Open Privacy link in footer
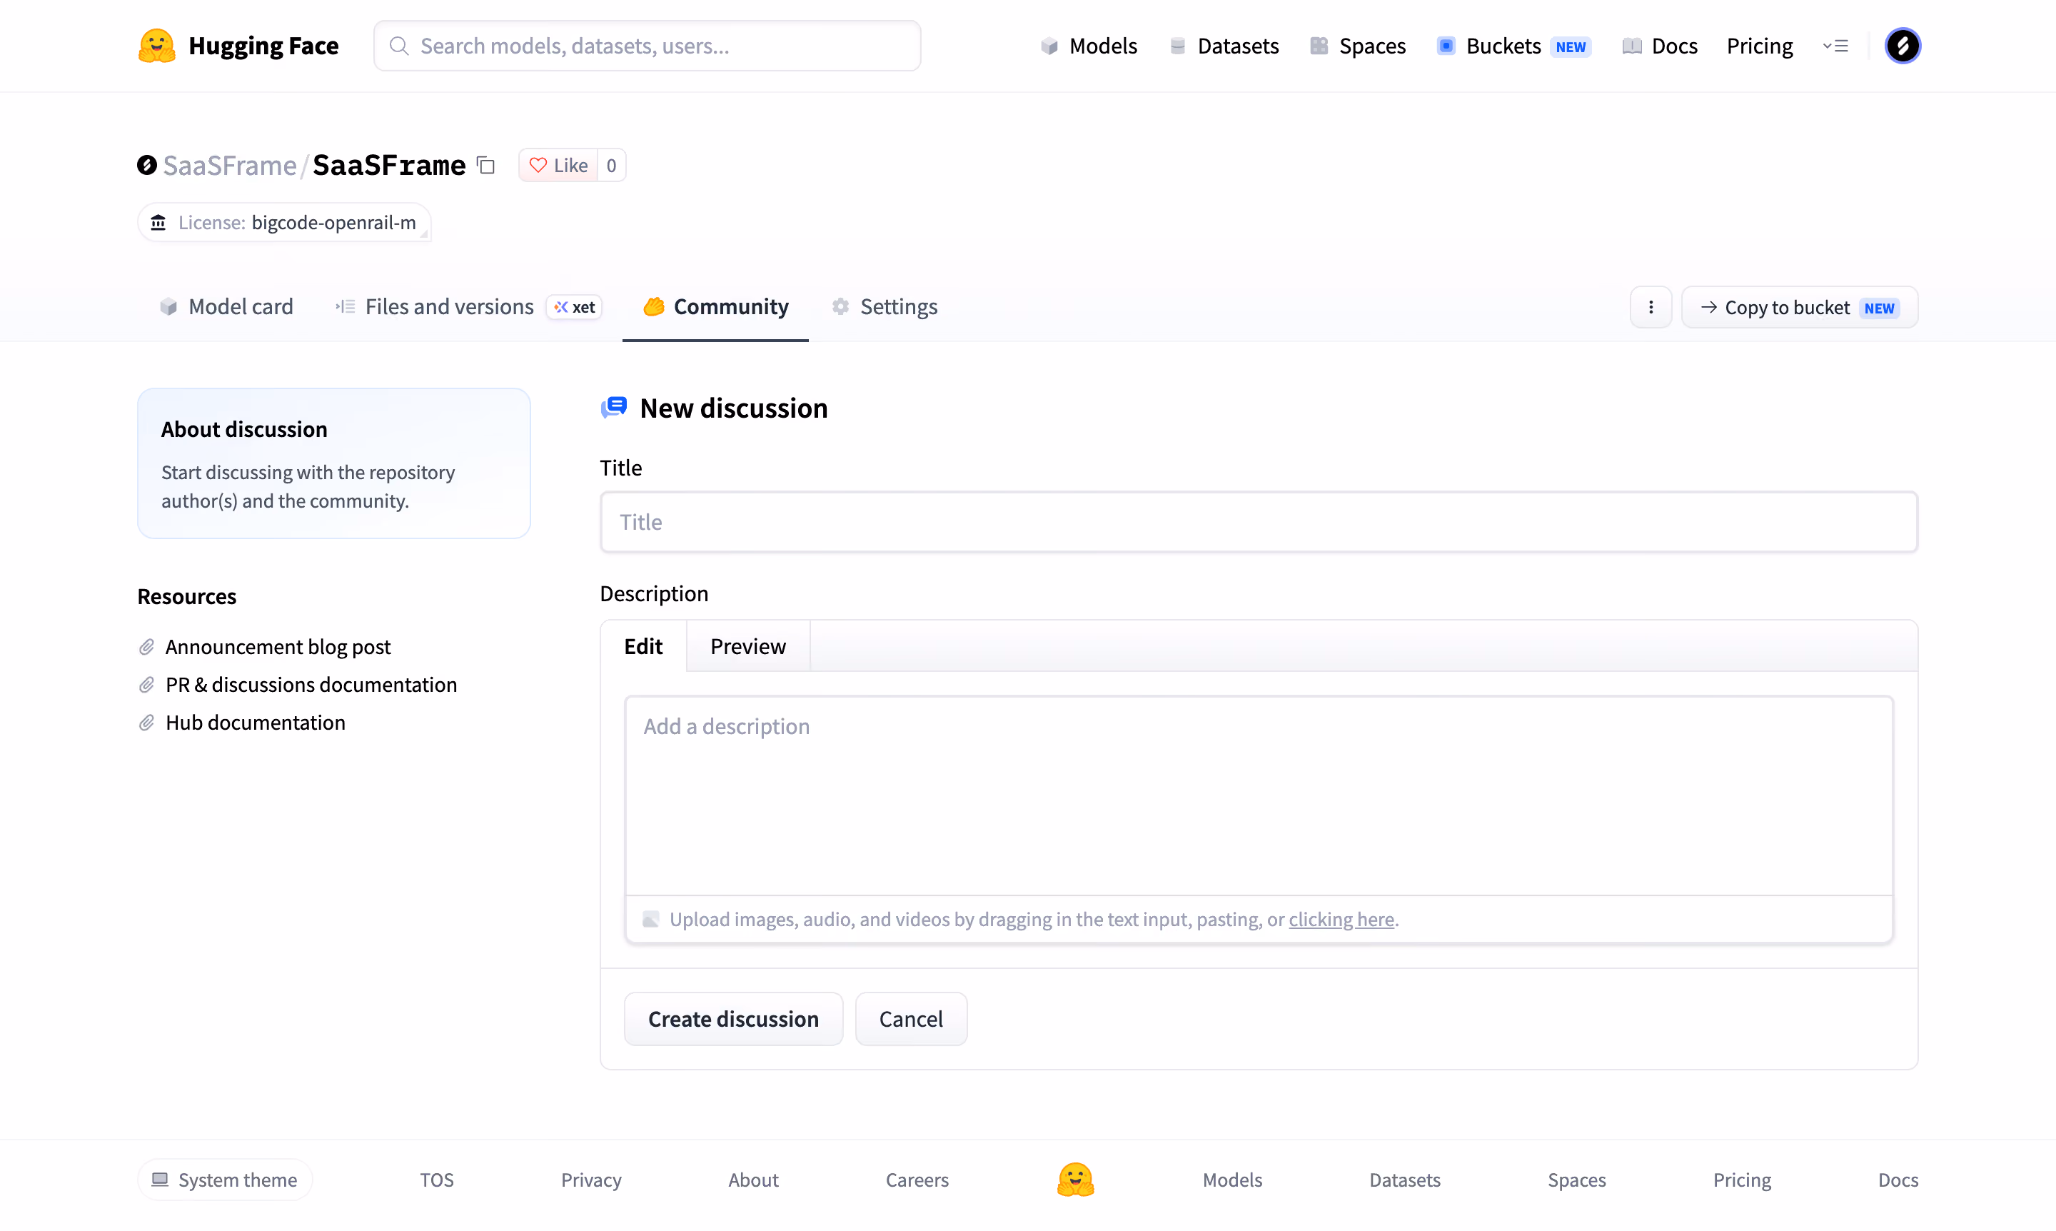The height and width of the screenshot is (1231, 2056). pyautogui.click(x=591, y=1179)
